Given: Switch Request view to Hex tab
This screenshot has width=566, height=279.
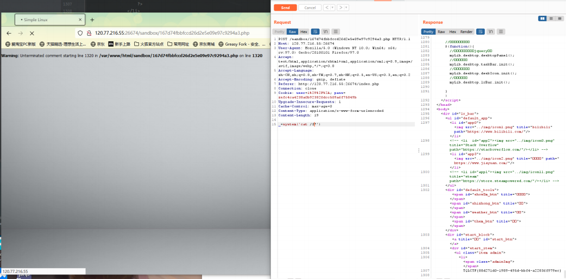Looking at the screenshot, I should [x=304, y=32].
